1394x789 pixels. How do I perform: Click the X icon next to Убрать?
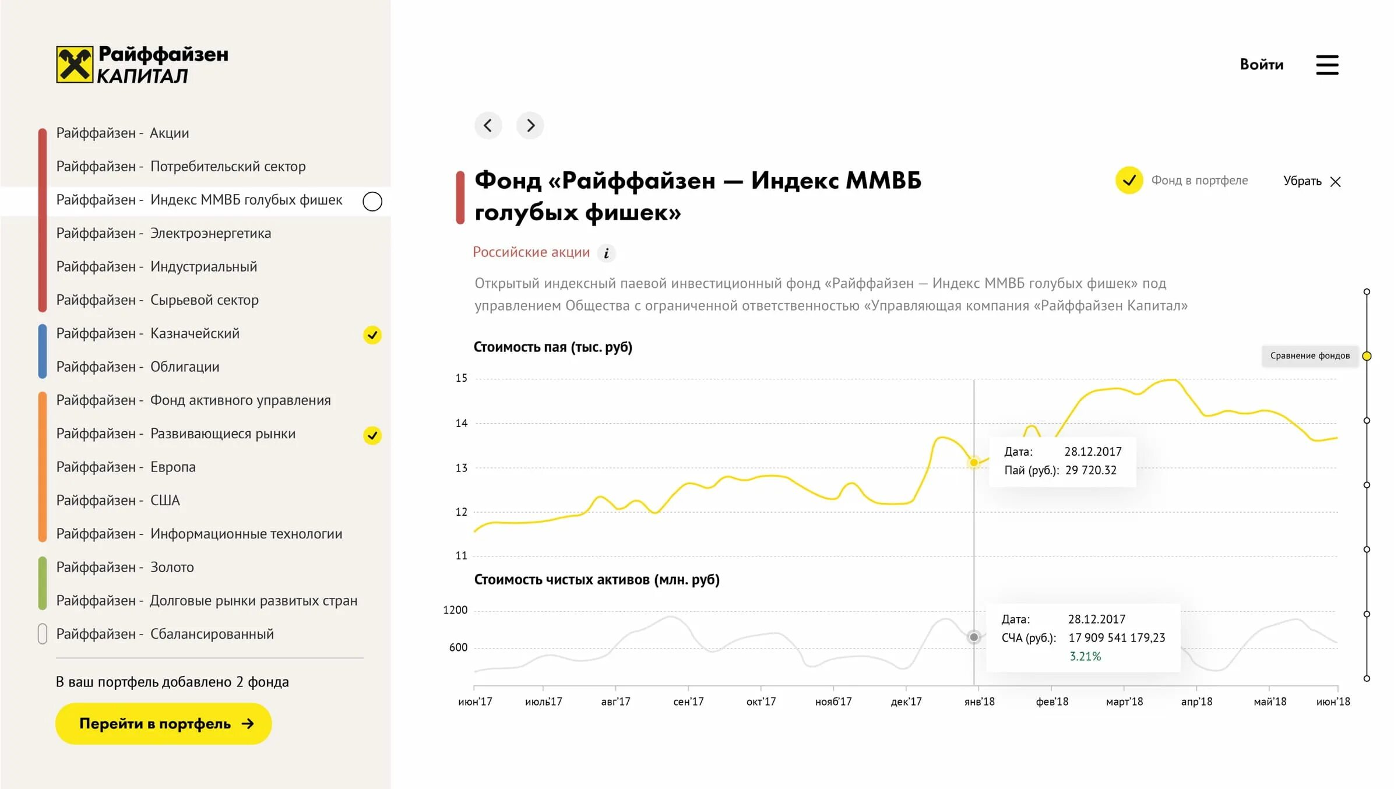point(1335,182)
